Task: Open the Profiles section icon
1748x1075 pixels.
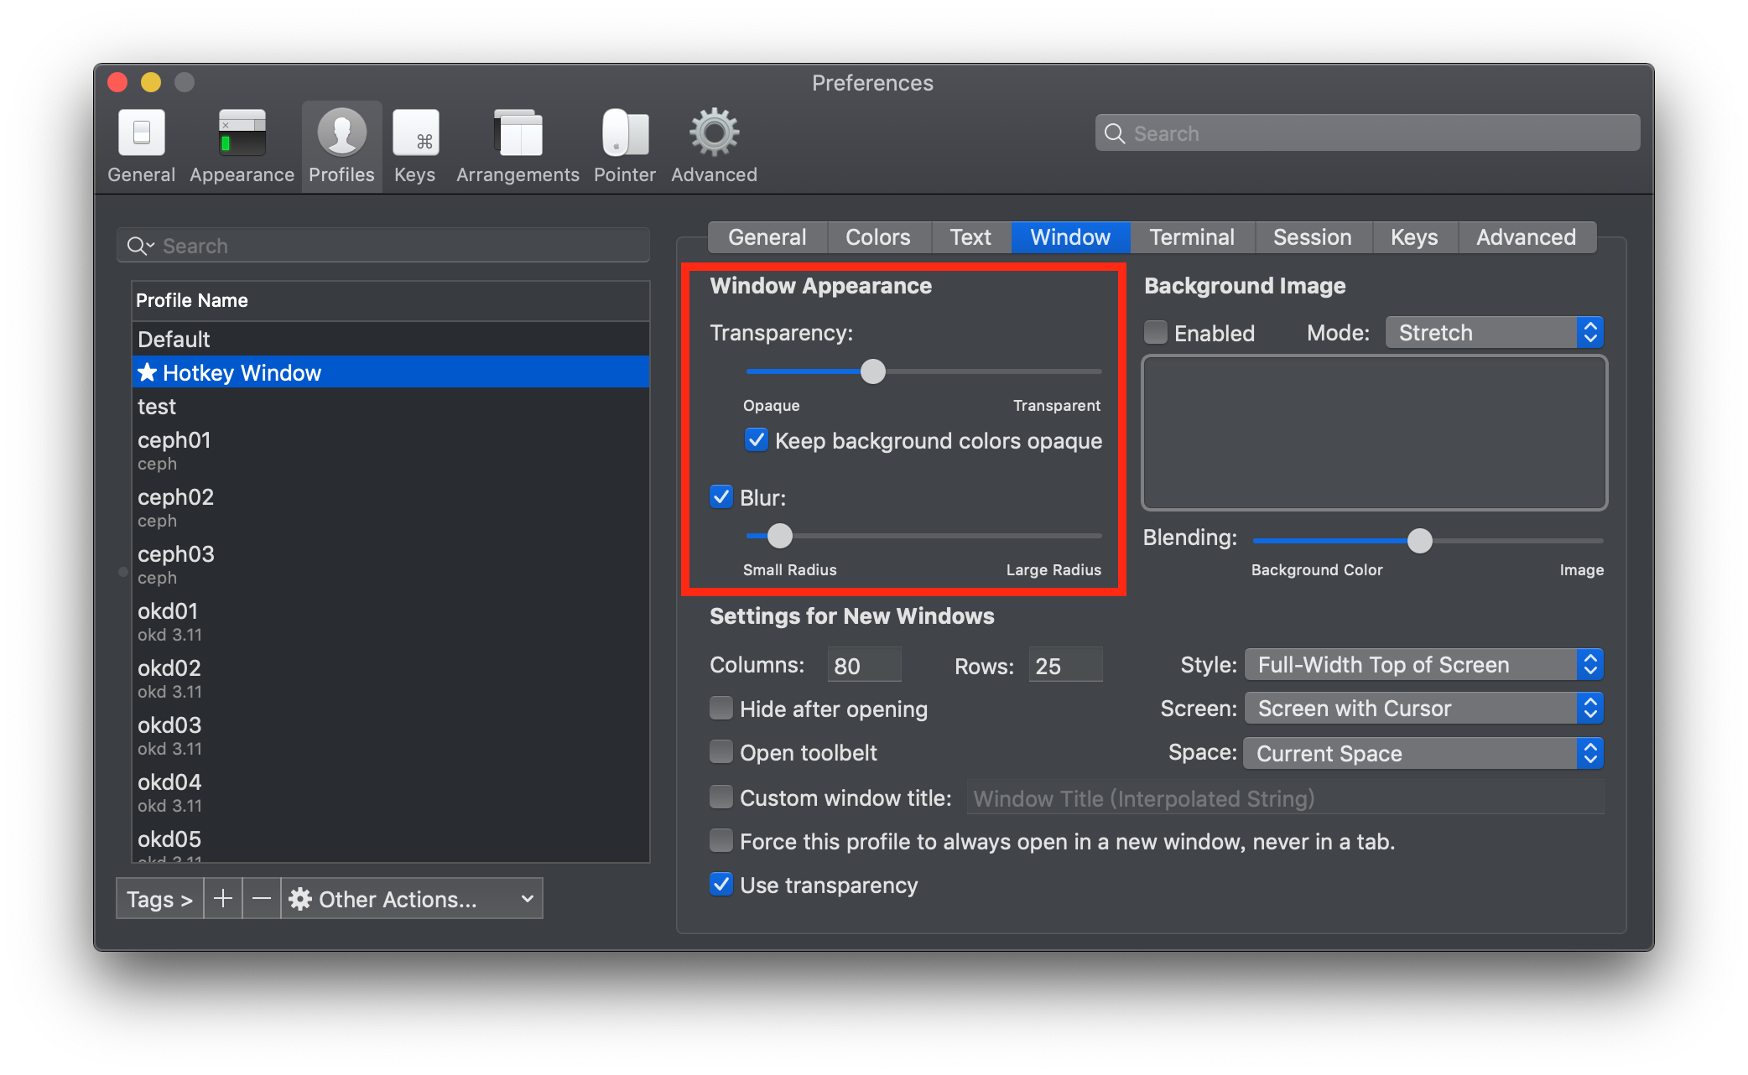Action: pyautogui.click(x=341, y=134)
